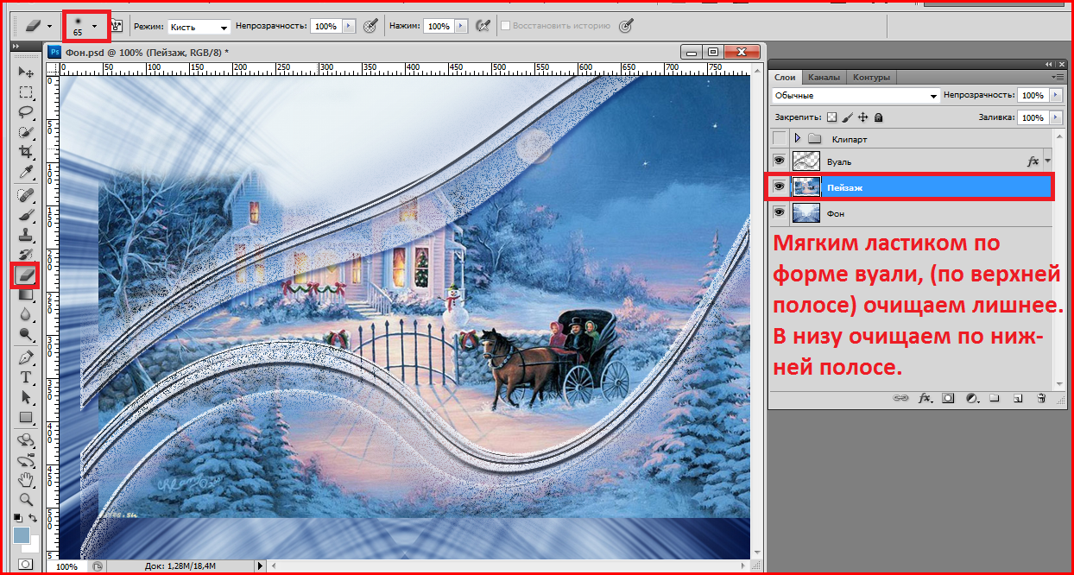Add a layer mask

(x=948, y=398)
